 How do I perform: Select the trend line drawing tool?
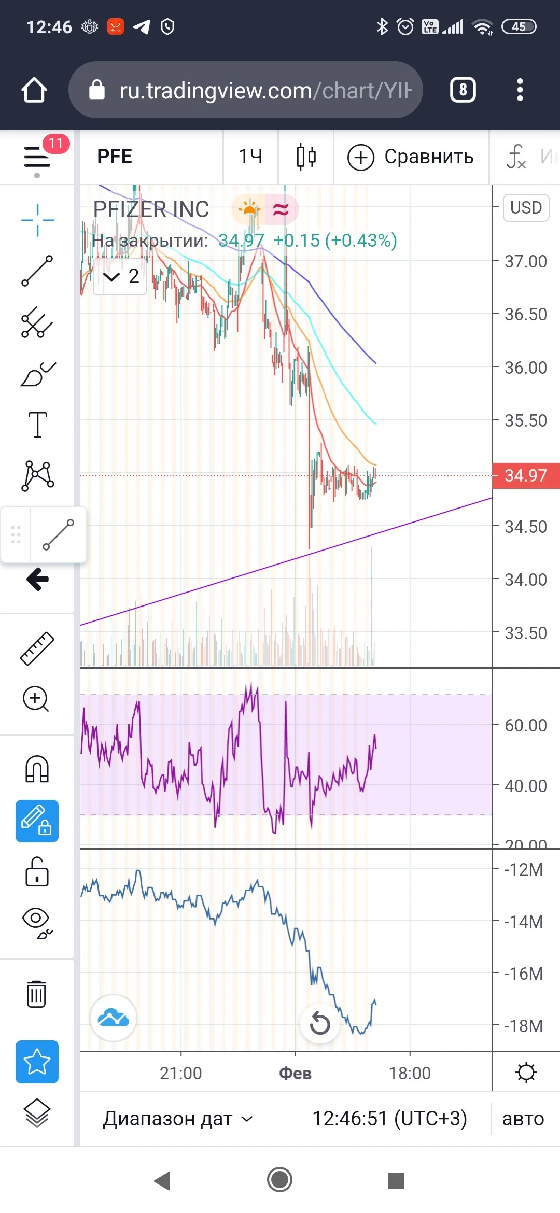click(37, 271)
